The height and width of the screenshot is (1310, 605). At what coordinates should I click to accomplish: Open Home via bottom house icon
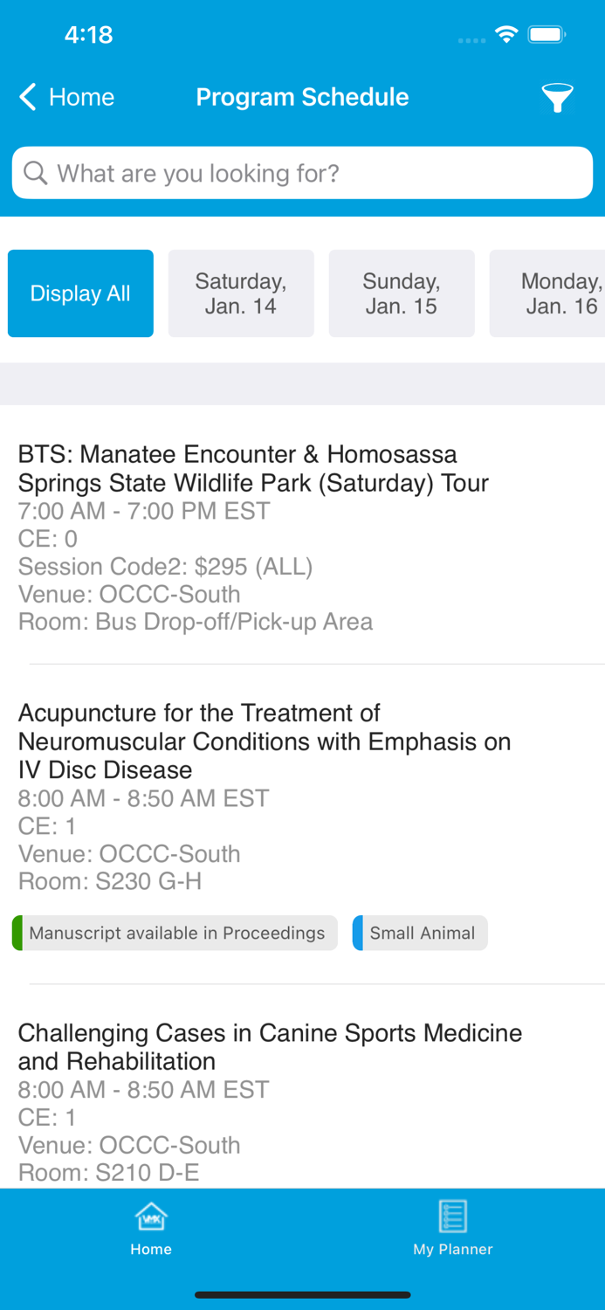[151, 1217]
